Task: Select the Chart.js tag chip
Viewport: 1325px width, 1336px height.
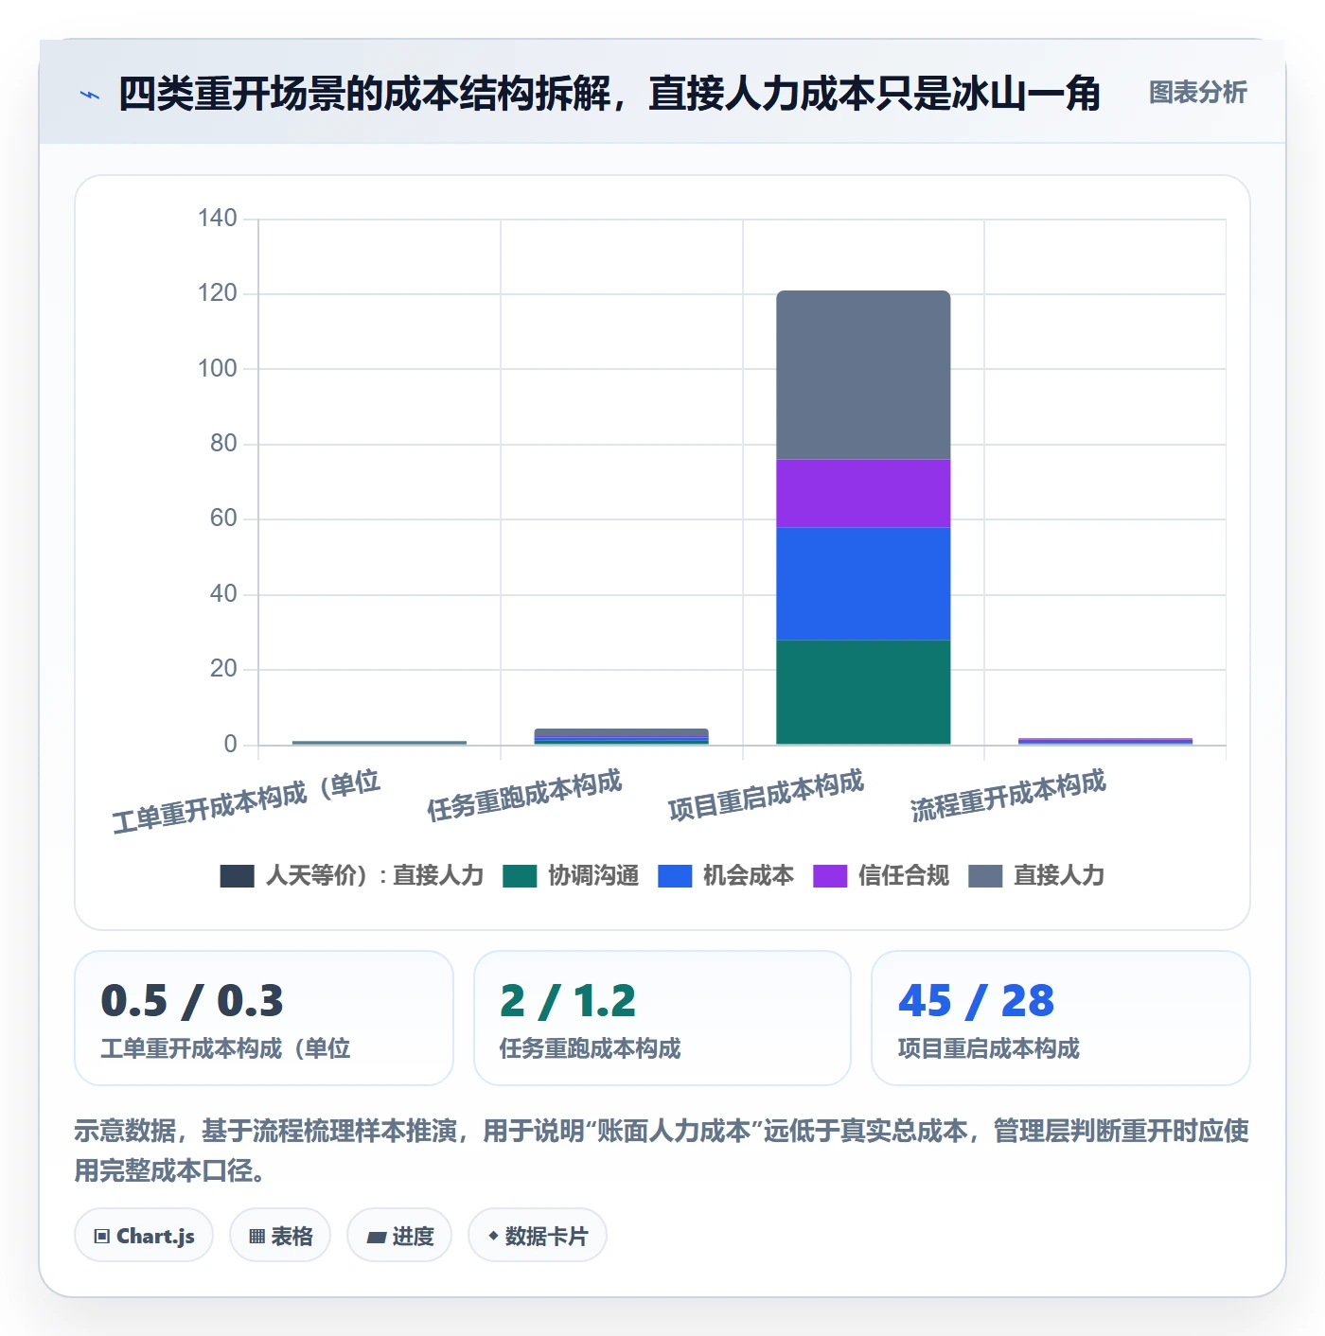Action: click(144, 1236)
